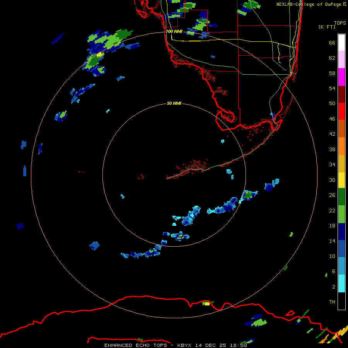Select the '50' value in the legend scale

tap(332, 104)
